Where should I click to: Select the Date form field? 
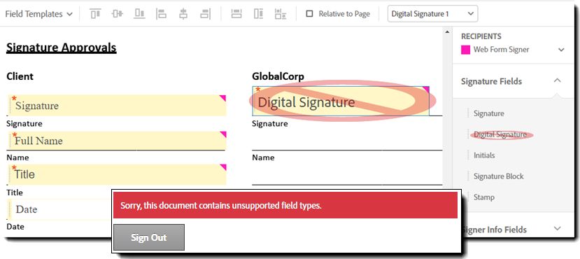pyautogui.click(x=60, y=209)
